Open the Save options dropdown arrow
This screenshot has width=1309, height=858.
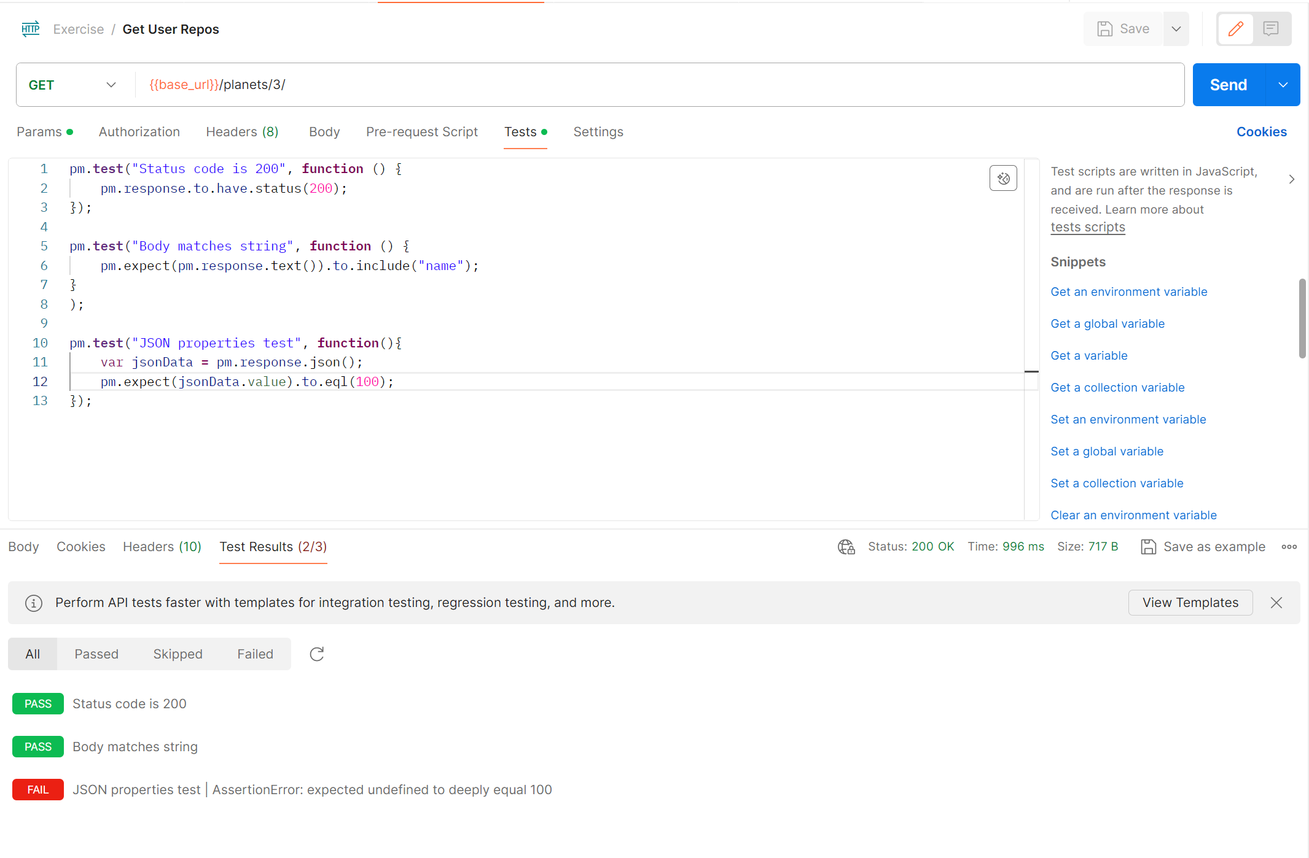[x=1176, y=29]
